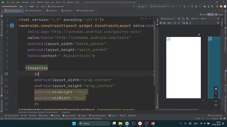This screenshot has width=227, height=127.
Task: Open the App Inspection tool window
Action: coord(69,116)
